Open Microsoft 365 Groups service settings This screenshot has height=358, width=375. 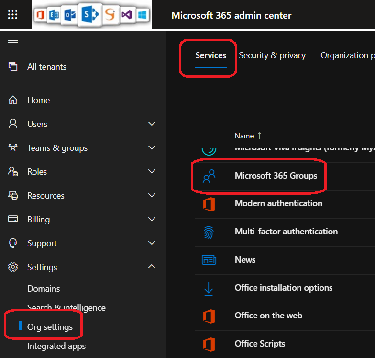(x=276, y=176)
